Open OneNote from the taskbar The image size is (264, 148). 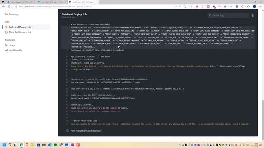[x=72, y=145]
